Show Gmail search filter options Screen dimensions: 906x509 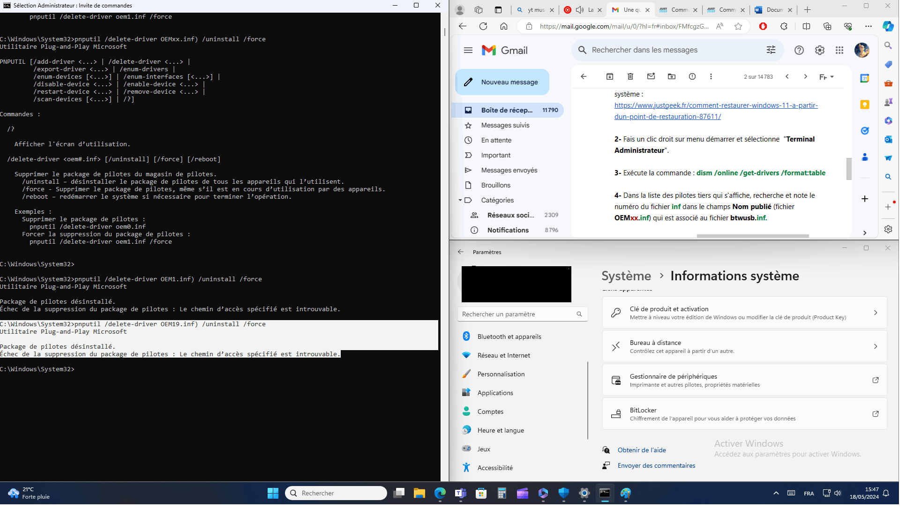(771, 50)
